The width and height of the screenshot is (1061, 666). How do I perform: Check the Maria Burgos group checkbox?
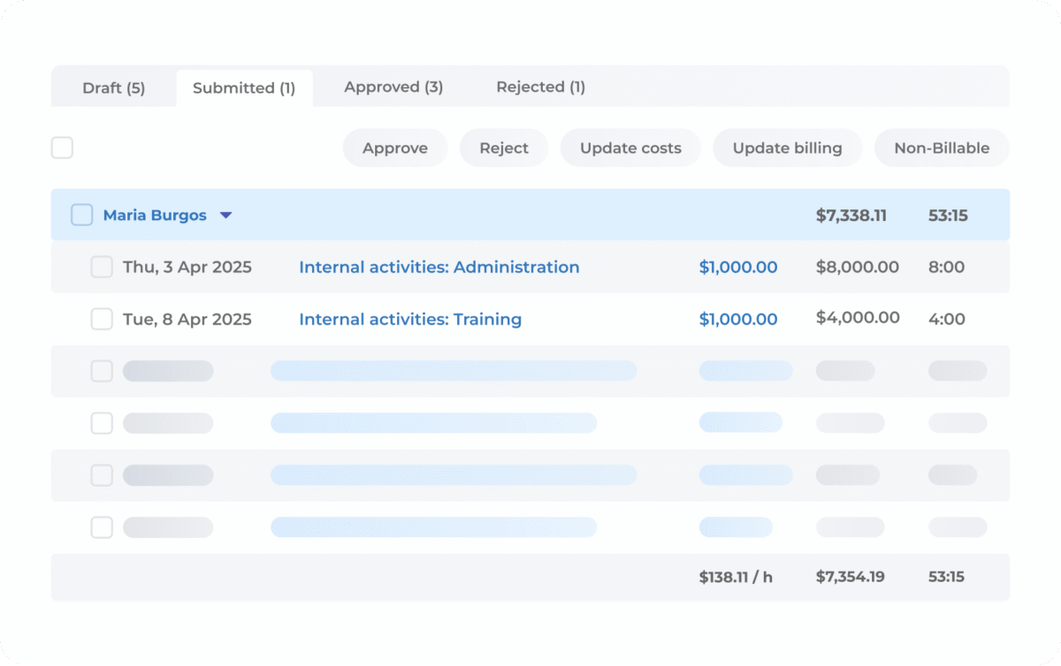coord(81,215)
